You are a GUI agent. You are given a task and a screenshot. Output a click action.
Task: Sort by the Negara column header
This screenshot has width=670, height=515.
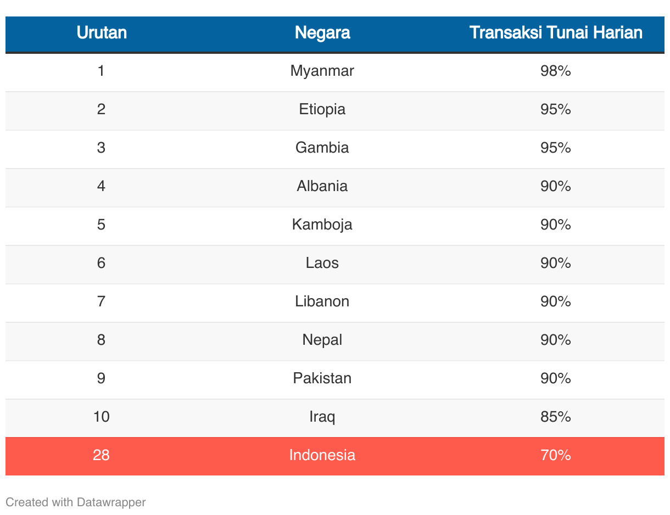(x=322, y=33)
